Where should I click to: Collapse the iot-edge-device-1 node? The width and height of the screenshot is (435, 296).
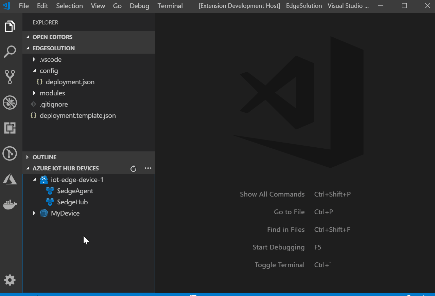pos(34,180)
